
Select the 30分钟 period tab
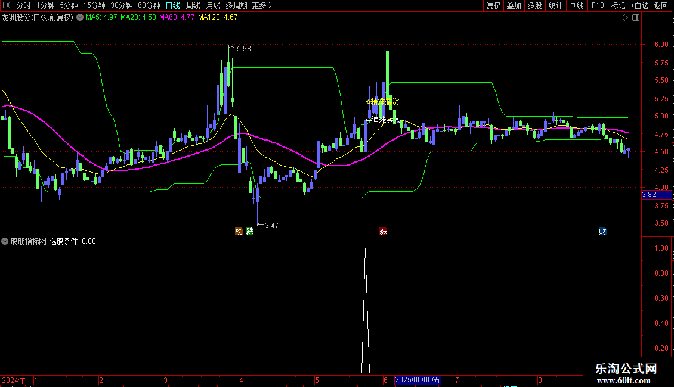pos(122,5)
